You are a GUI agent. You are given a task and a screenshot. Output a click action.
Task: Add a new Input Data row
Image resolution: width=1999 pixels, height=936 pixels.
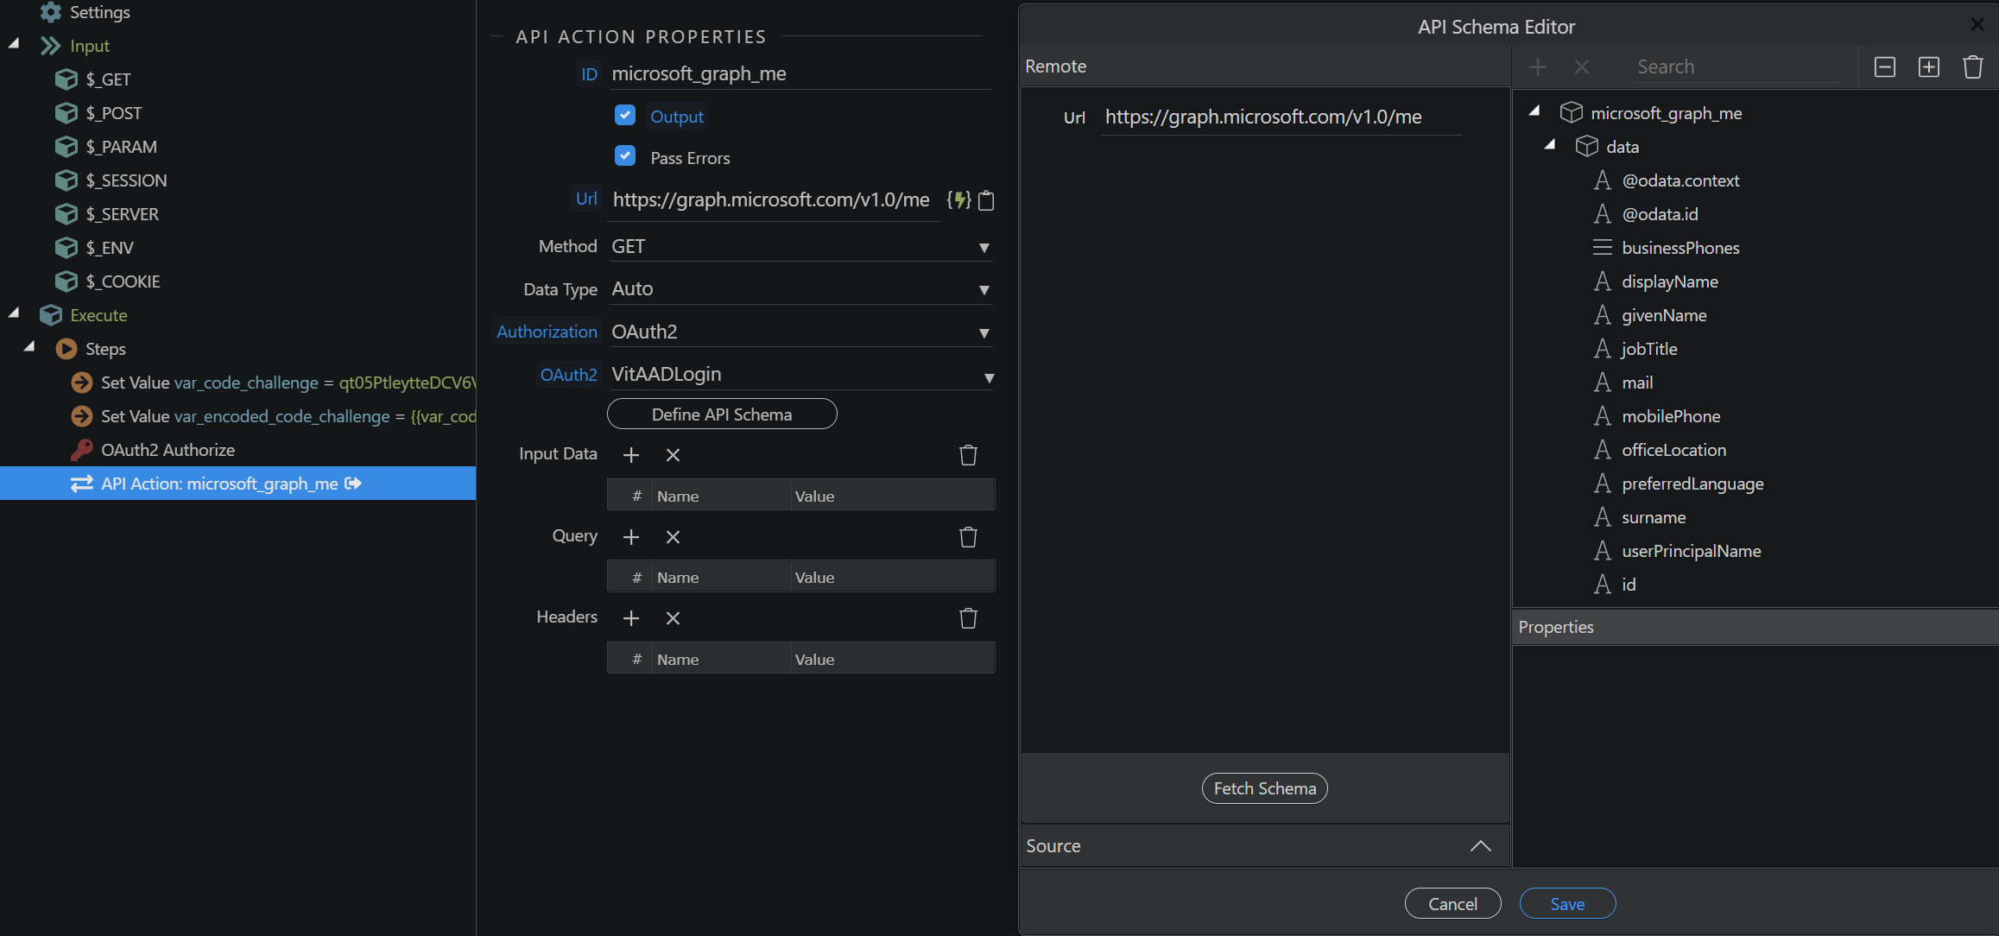(x=631, y=455)
